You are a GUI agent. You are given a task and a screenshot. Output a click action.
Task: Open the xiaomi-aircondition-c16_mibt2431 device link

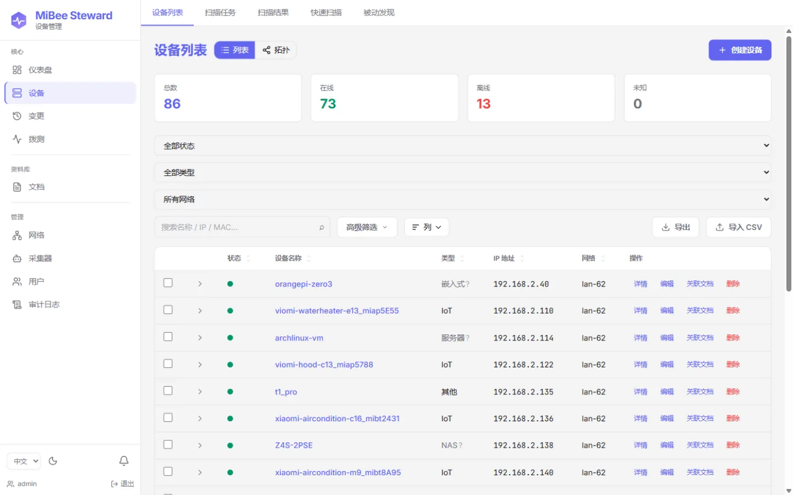pyautogui.click(x=337, y=419)
